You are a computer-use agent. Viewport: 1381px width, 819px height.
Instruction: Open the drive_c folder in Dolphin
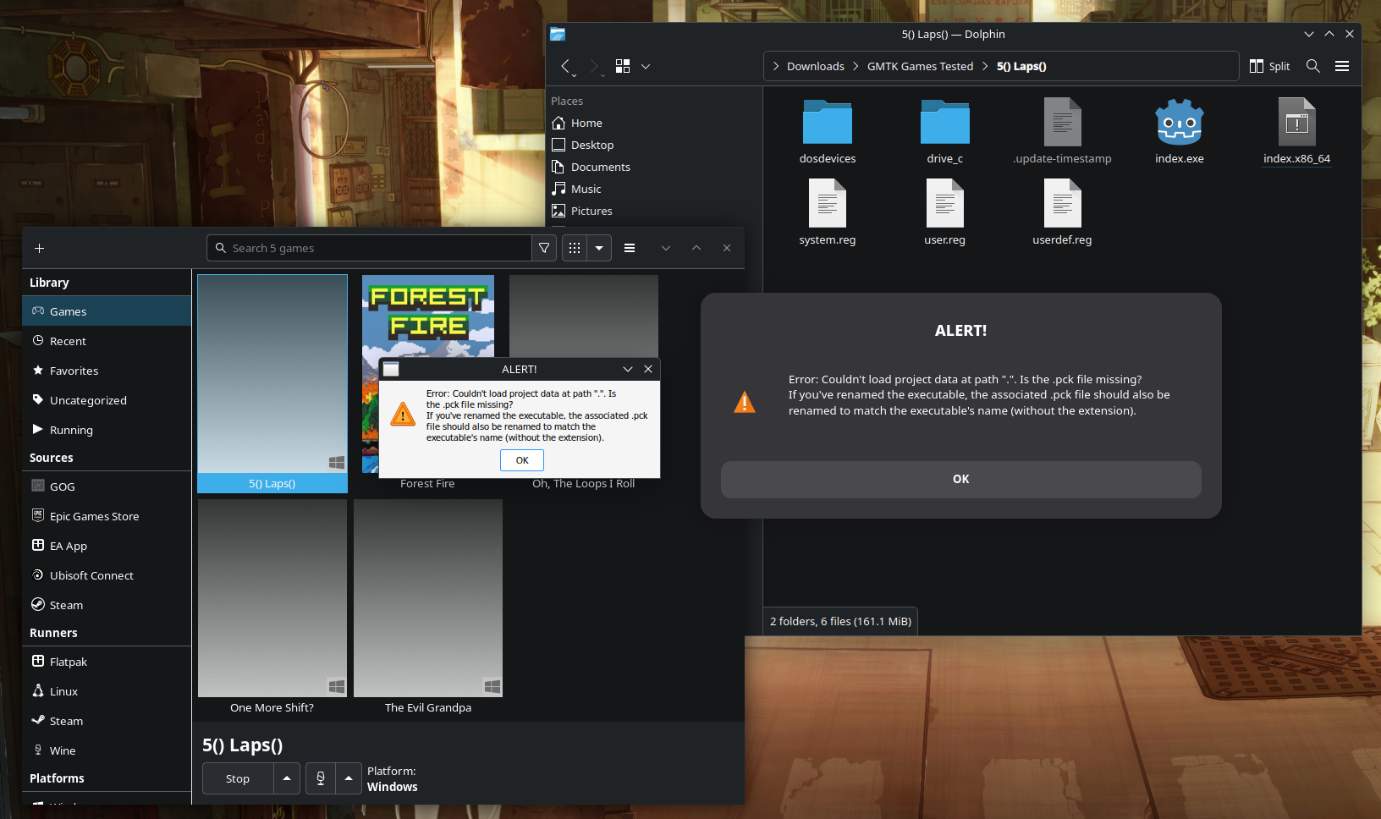(x=945, y=122)
